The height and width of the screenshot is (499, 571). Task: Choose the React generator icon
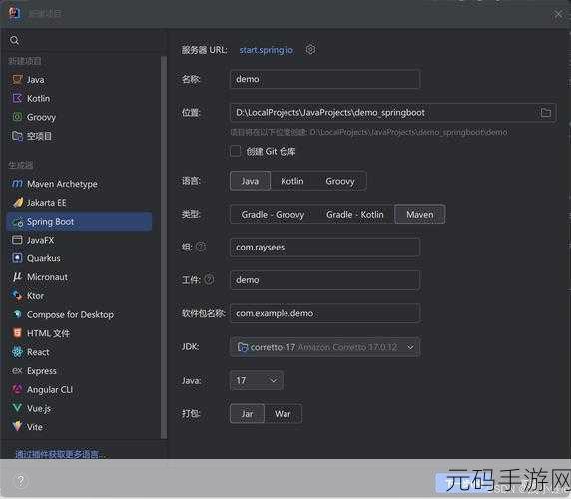[17, 352]
